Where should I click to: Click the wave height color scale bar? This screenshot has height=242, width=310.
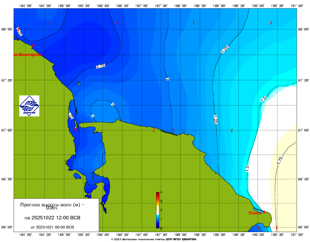157,210
